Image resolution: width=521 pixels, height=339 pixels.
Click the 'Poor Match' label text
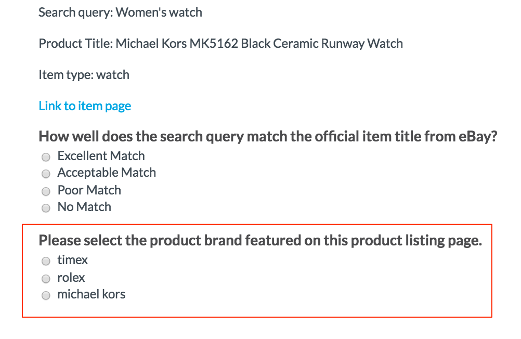[89, 190]
